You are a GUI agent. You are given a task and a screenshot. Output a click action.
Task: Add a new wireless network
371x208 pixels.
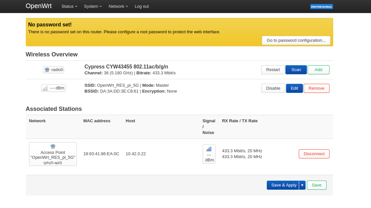tap(318, 70)
